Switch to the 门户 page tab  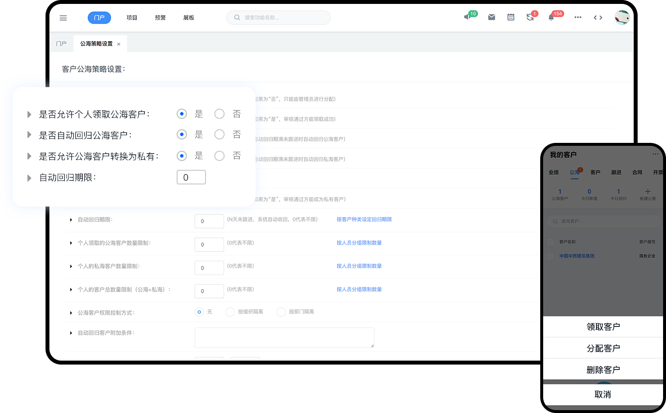click(61, 44)
